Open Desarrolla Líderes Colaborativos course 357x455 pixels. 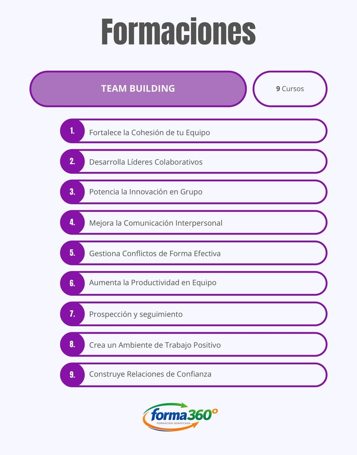[x=146, y=162]
